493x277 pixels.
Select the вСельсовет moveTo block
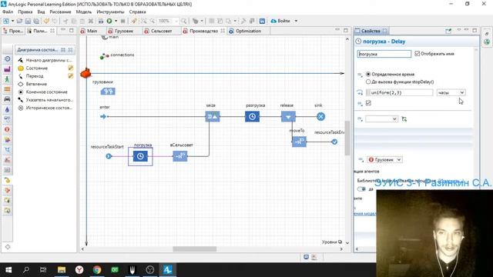click(180, 156)
